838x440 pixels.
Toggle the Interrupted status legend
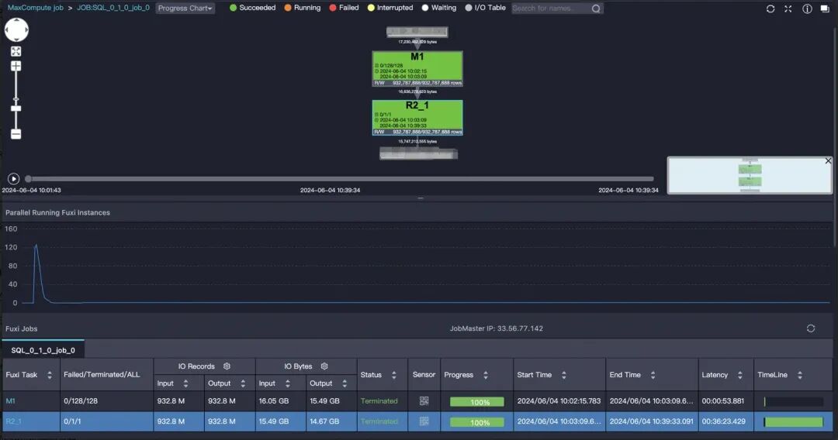click(390, 8)
